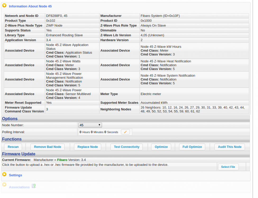Click the polling interval hours/minutes/seconds value

click(99, 132)
